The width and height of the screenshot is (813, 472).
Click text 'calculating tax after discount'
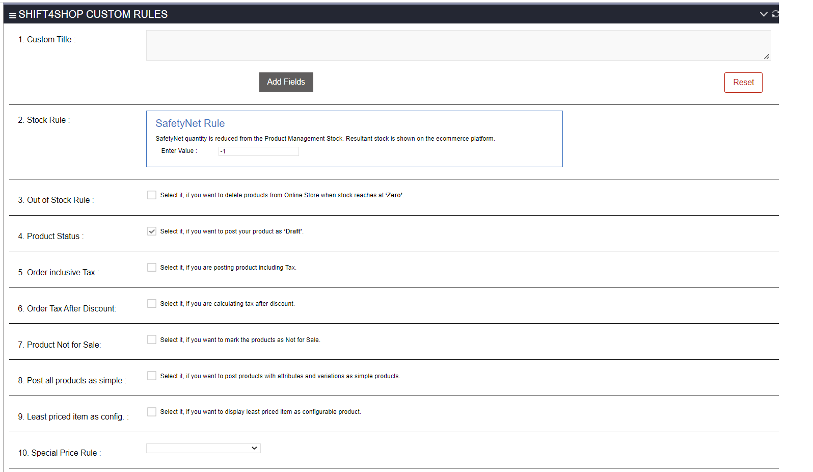(x=228, y=304)
